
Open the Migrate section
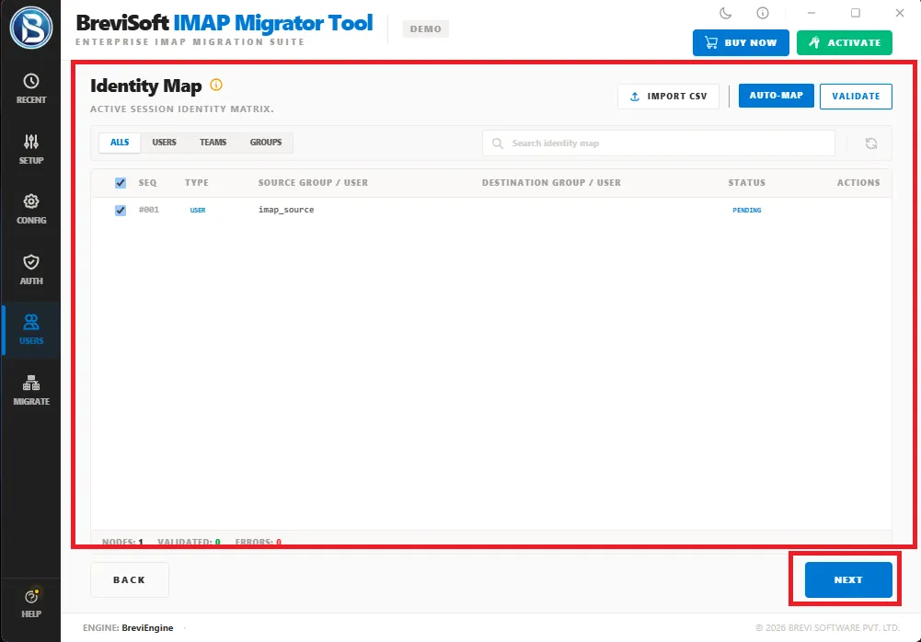(x=31, y=391)
